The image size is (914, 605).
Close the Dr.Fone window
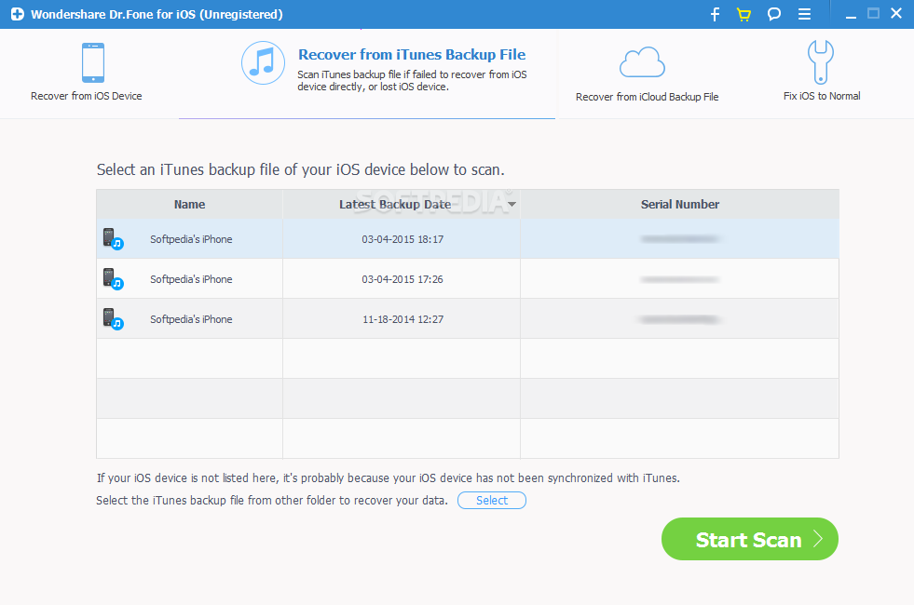pyautogui.click(x=896, y=13)
